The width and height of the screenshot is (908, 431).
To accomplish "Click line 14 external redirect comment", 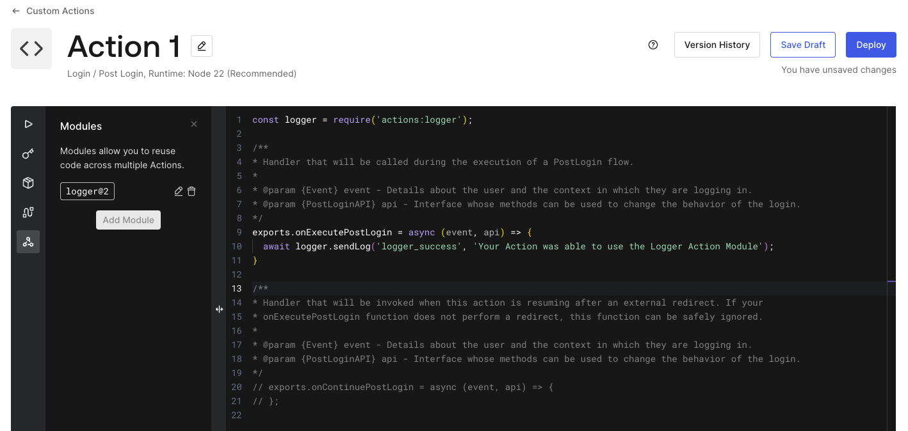I will pyautogui.click(x=508, y=302).
